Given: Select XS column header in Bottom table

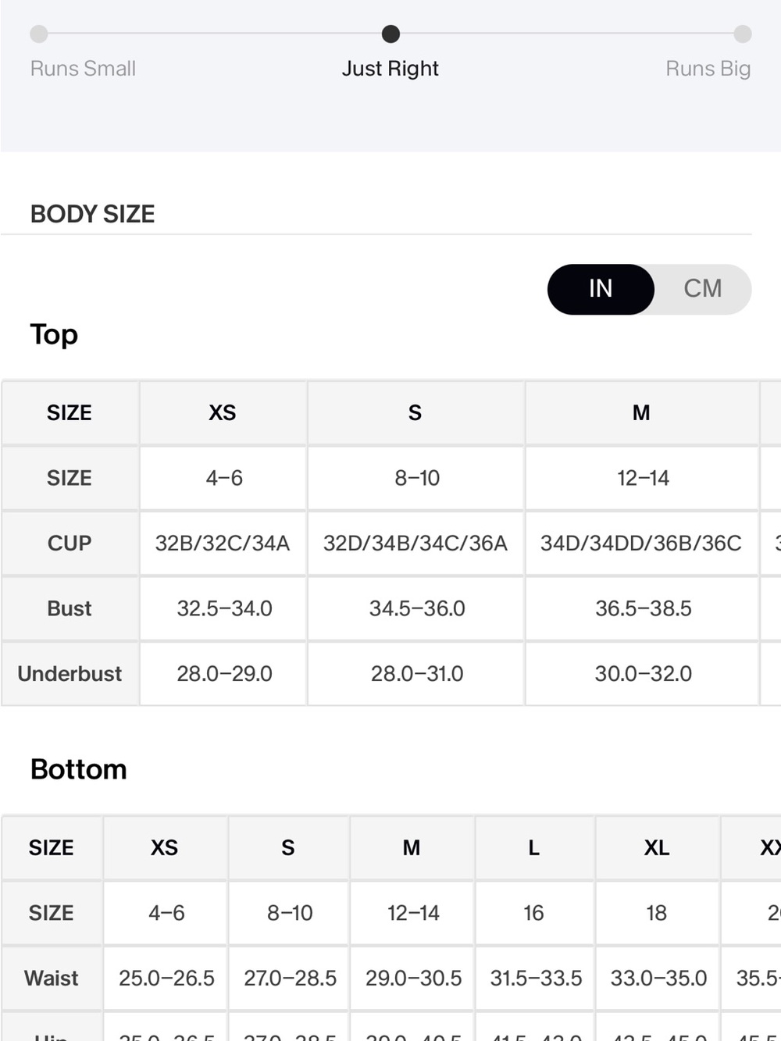Looking at the screenshot, I should [165, 847].
